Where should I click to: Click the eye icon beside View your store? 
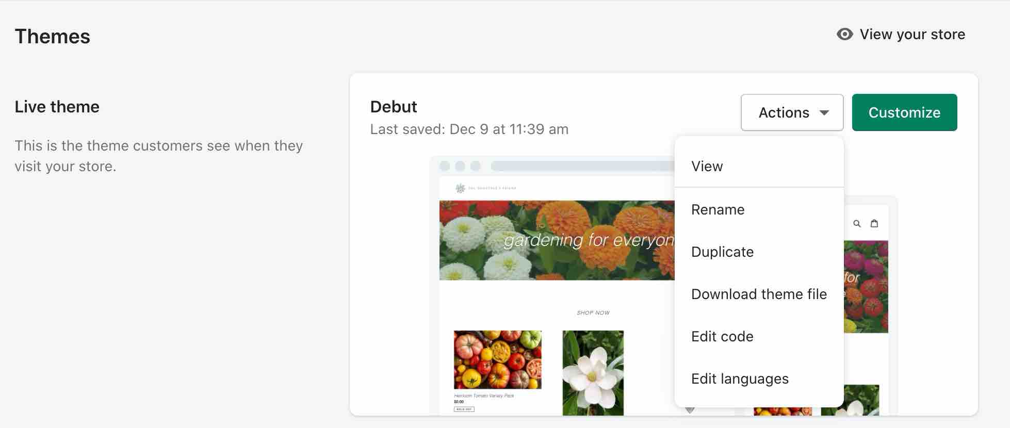844,34
